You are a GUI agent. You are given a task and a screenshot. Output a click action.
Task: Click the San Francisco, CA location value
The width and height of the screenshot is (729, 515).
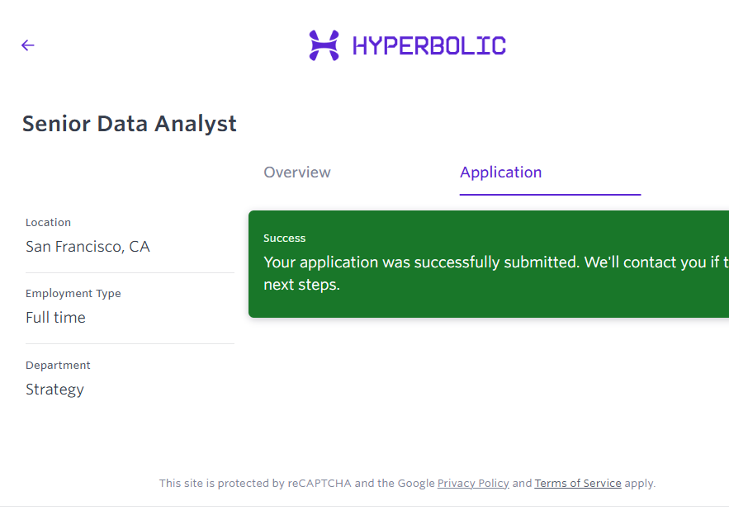[88, 247]
